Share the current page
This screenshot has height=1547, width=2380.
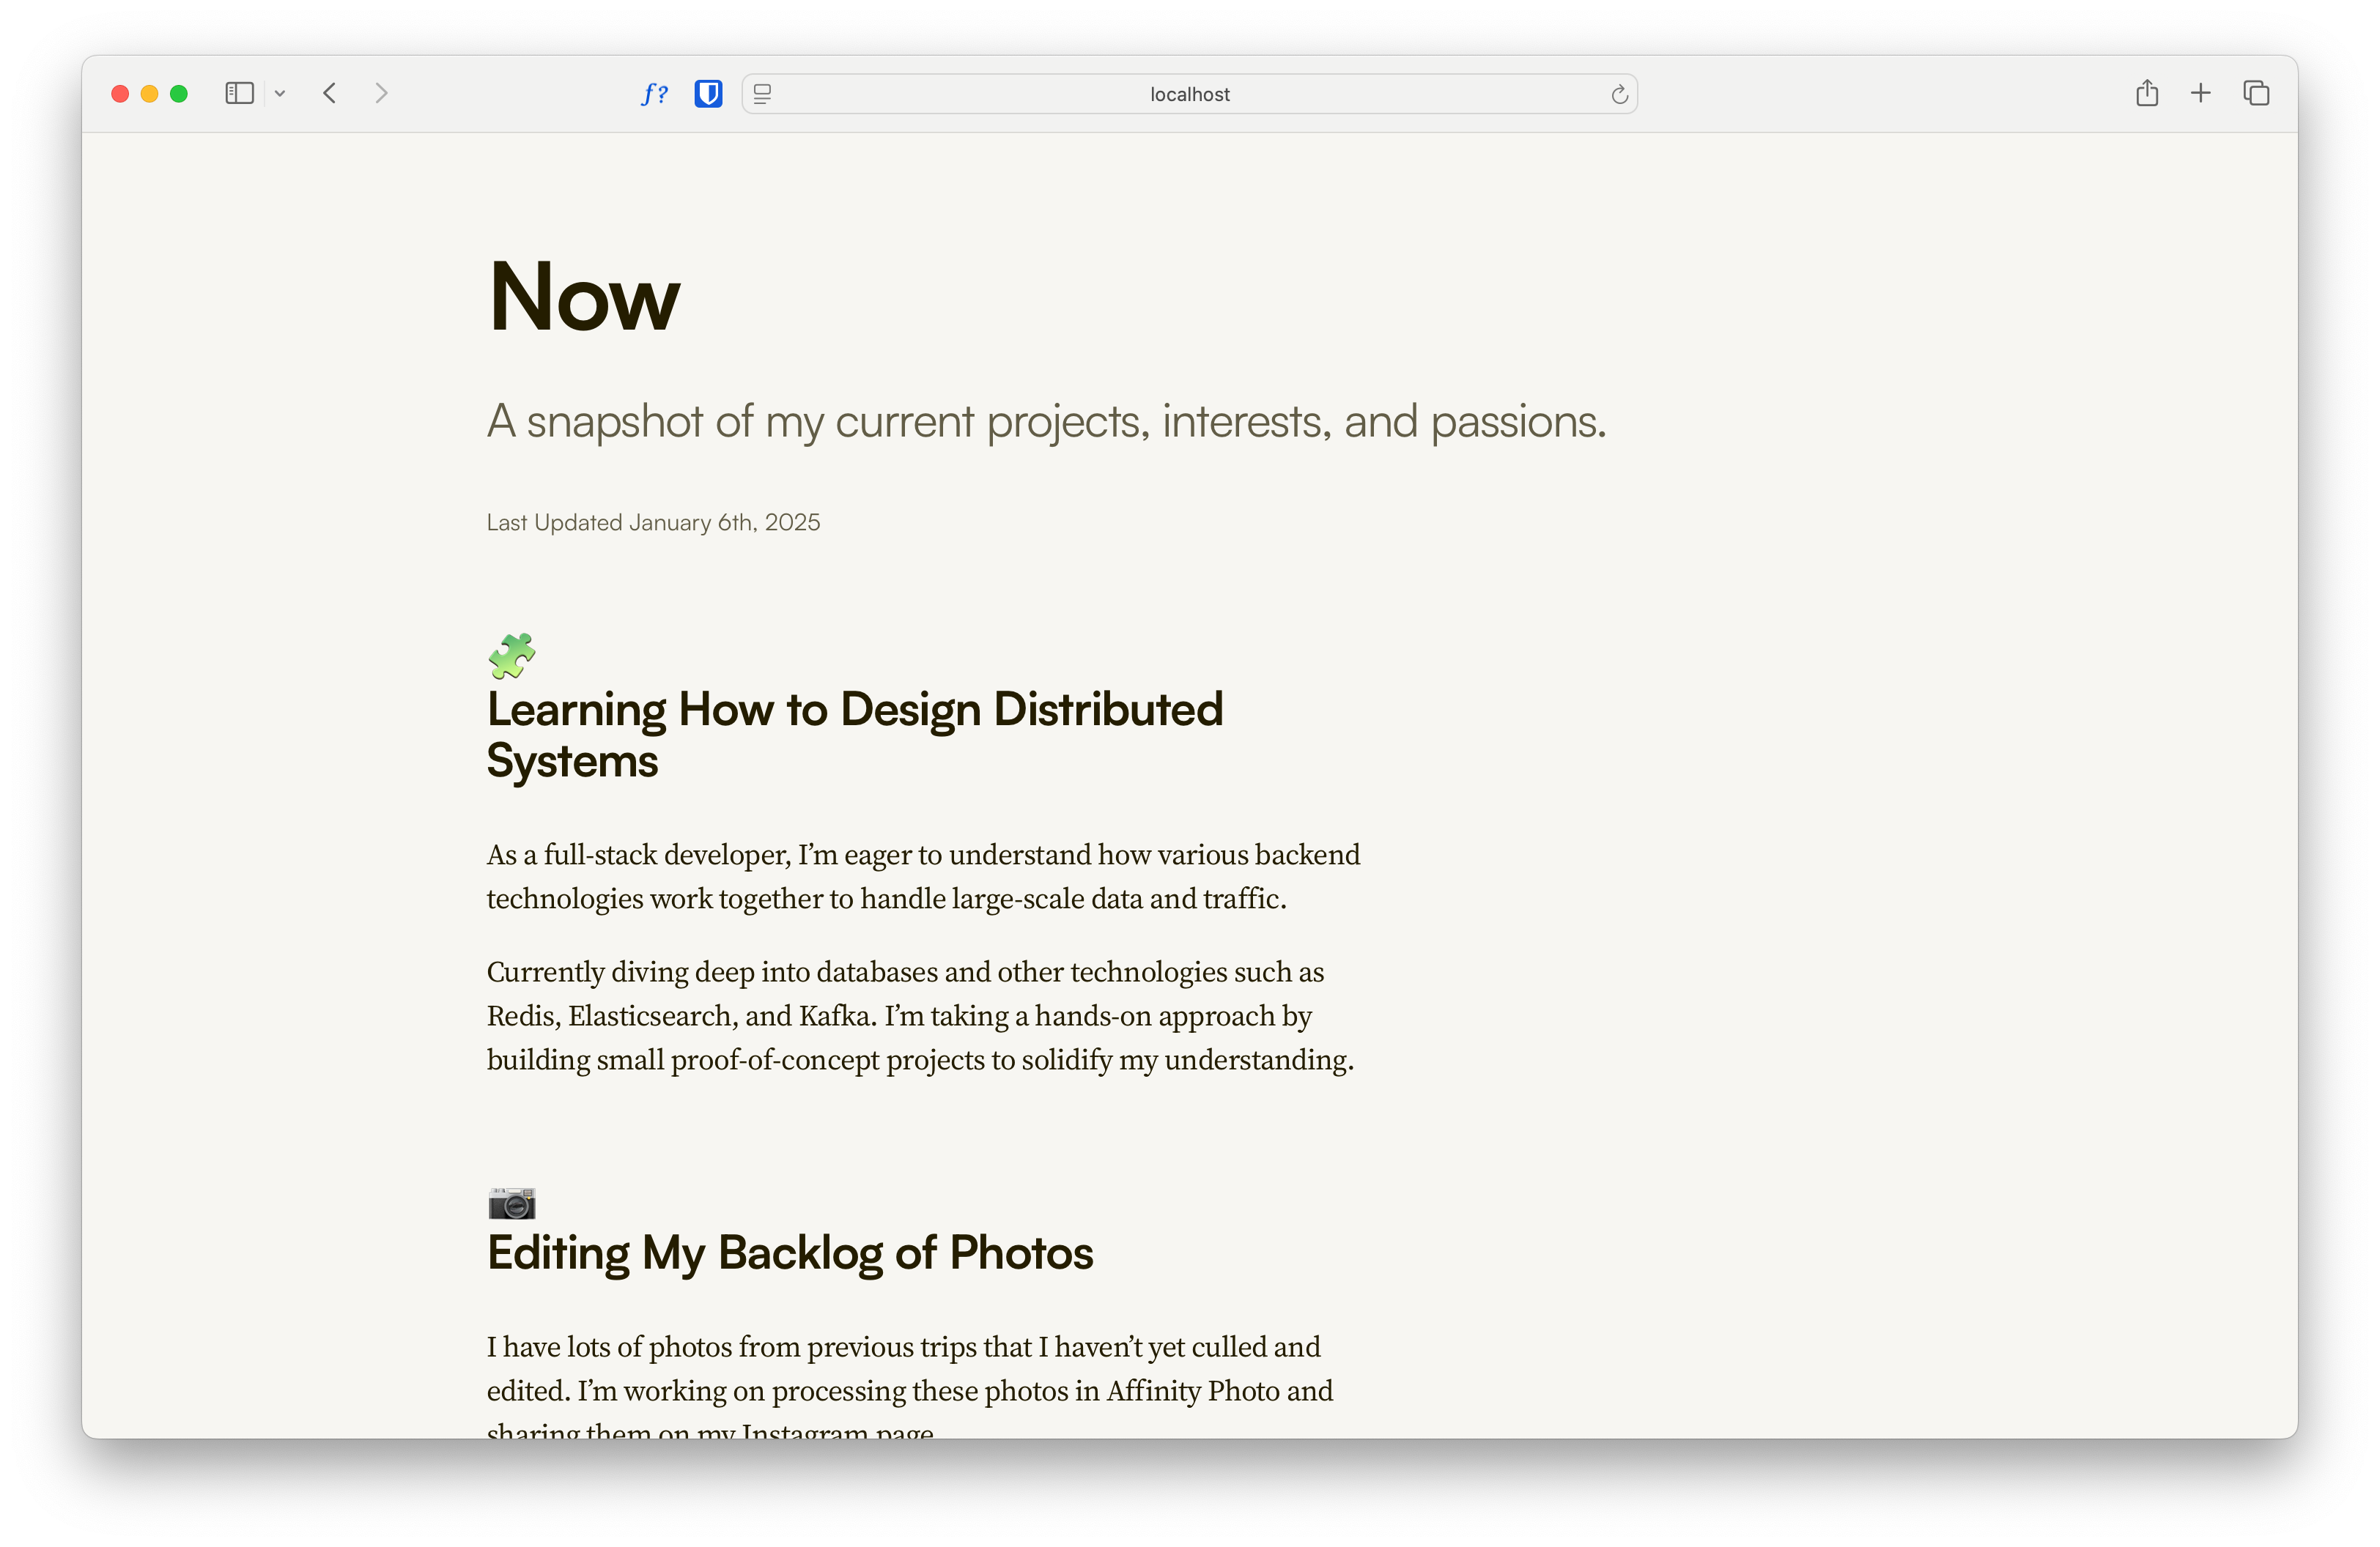2146,93
